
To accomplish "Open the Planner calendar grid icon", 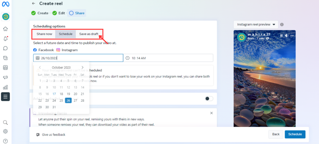I will coord(6,68).
